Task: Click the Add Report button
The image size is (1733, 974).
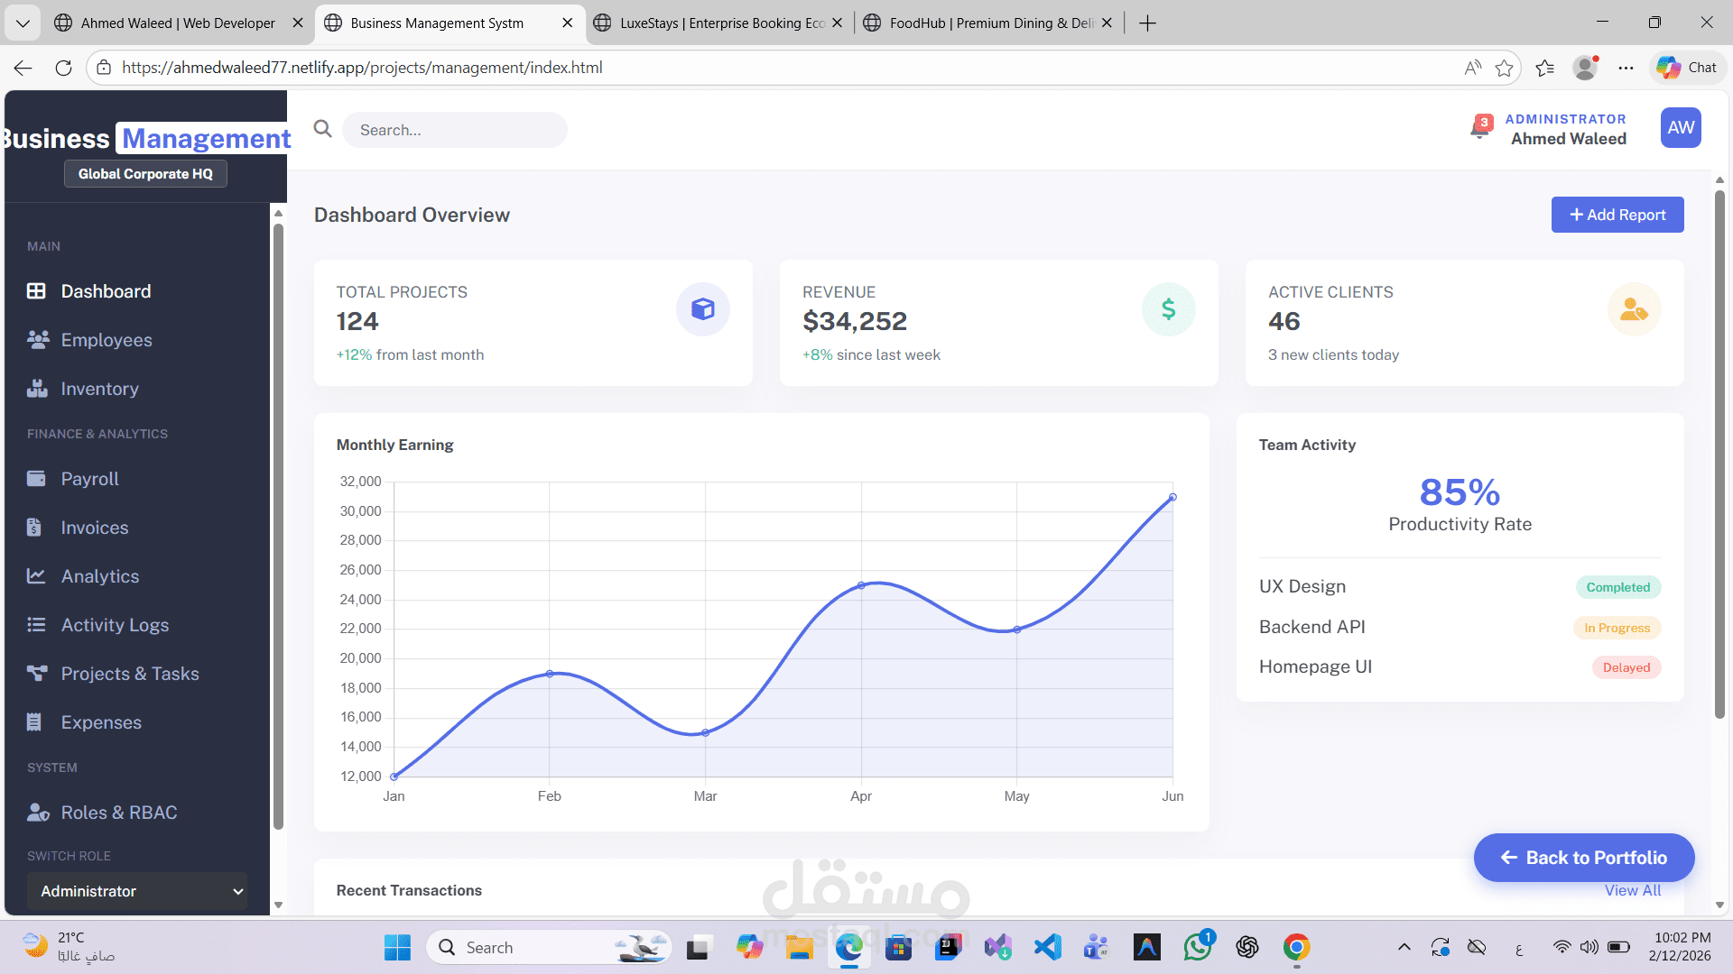Action: pos(1617,215)
